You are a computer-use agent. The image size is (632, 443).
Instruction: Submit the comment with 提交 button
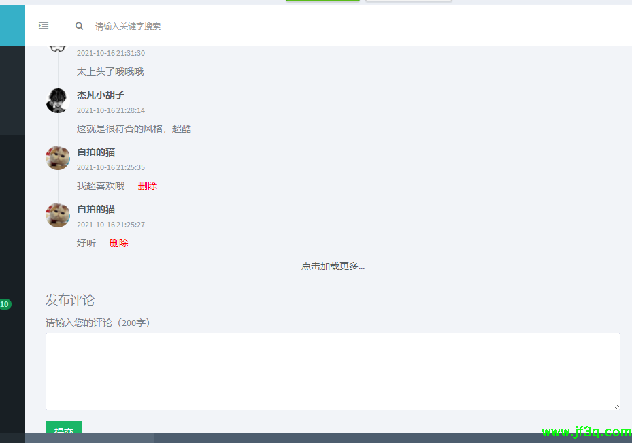[x=64, y=429]
